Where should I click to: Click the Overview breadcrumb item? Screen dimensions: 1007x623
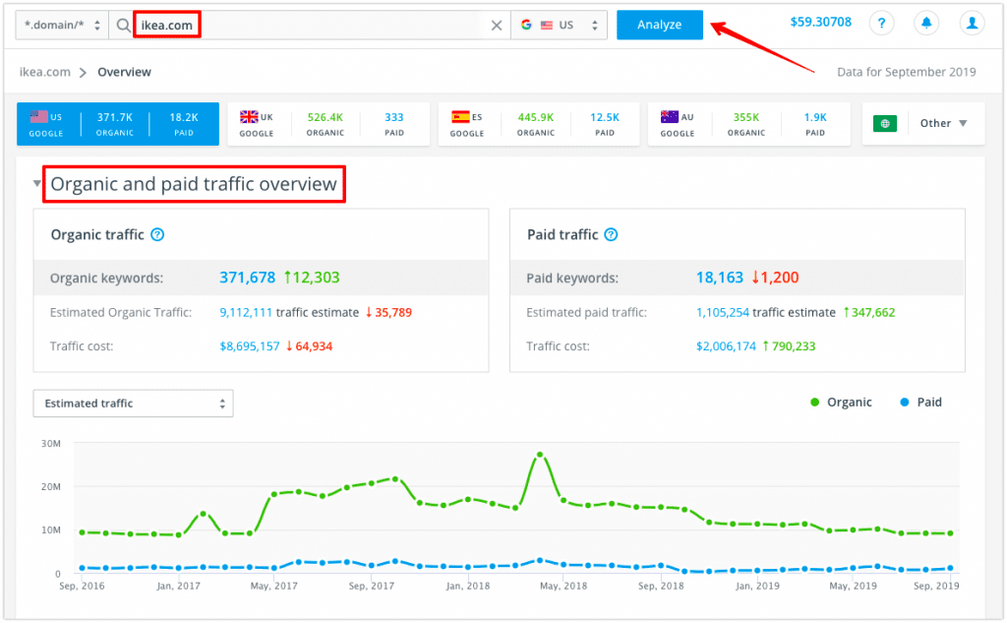coord(124,72)
